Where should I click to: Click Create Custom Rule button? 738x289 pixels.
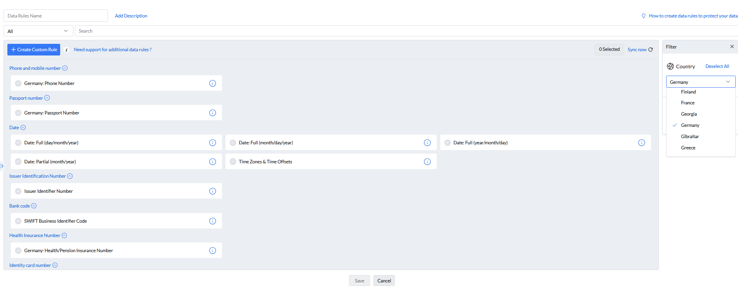point(34,50)
